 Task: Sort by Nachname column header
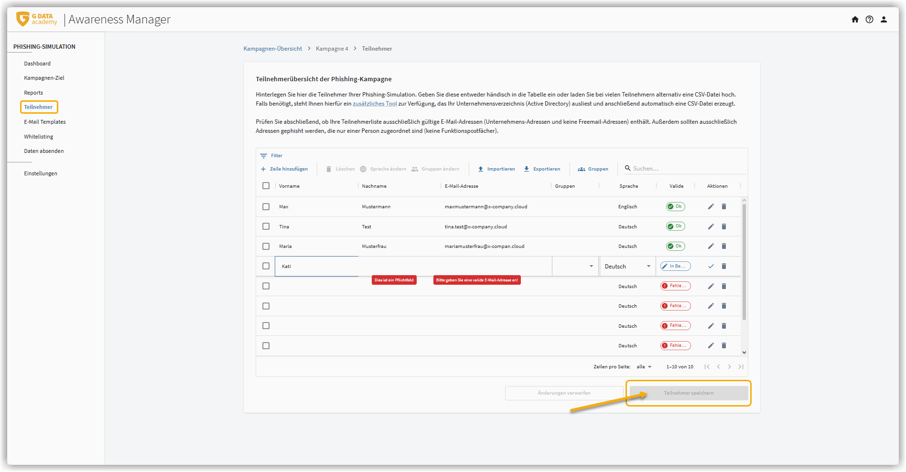pos(374,186)
